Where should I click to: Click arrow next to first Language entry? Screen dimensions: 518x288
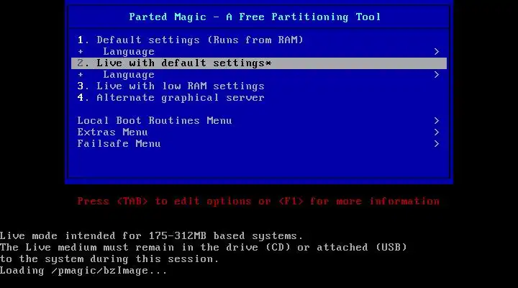[x=437, y=52]
